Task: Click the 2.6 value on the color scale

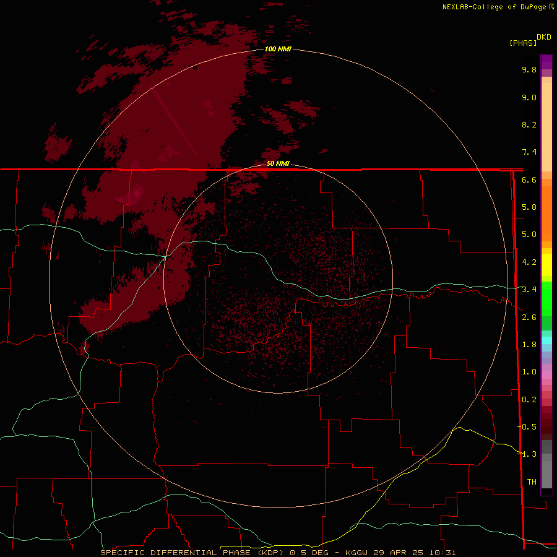Action: (529, 317)
